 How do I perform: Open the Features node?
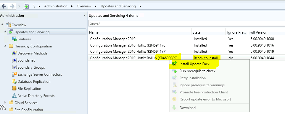[24, 39]
